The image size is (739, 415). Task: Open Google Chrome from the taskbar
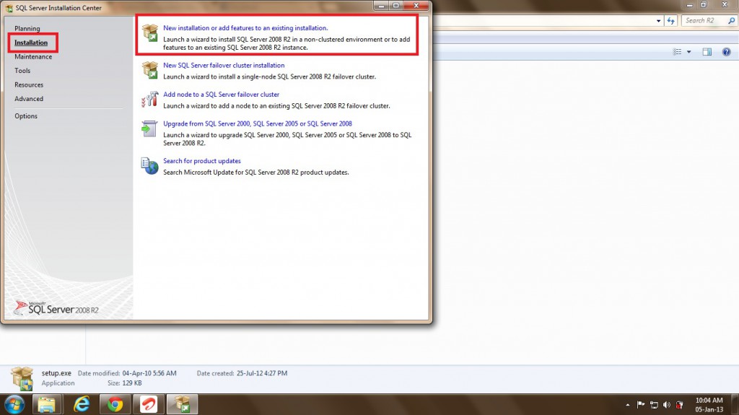tap(115, 403)
